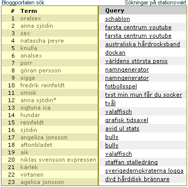Viewport: 188px width, 187px height.
Task: Select the 'aftonbladet' term row
Action: 50,145
